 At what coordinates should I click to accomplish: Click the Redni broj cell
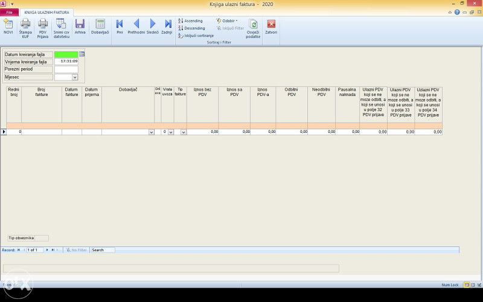pyautogui.click(x=14, y=132)
